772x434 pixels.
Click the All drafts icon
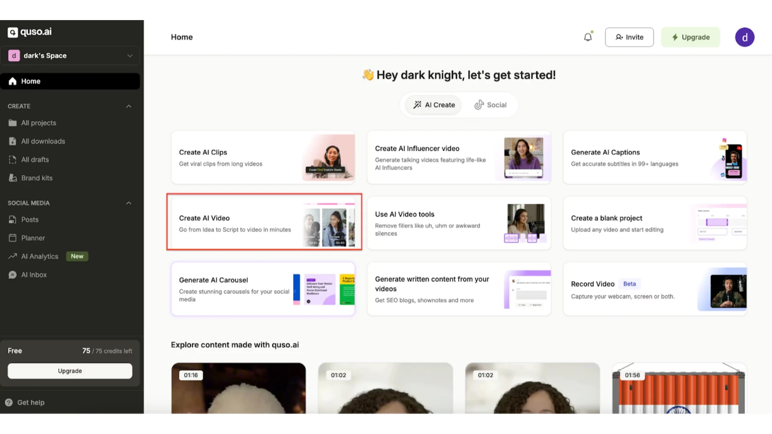(13, 160)
